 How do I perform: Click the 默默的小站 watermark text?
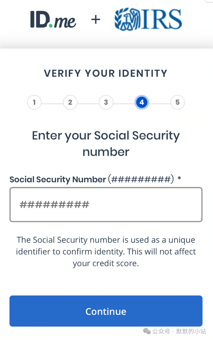[191, 331]
